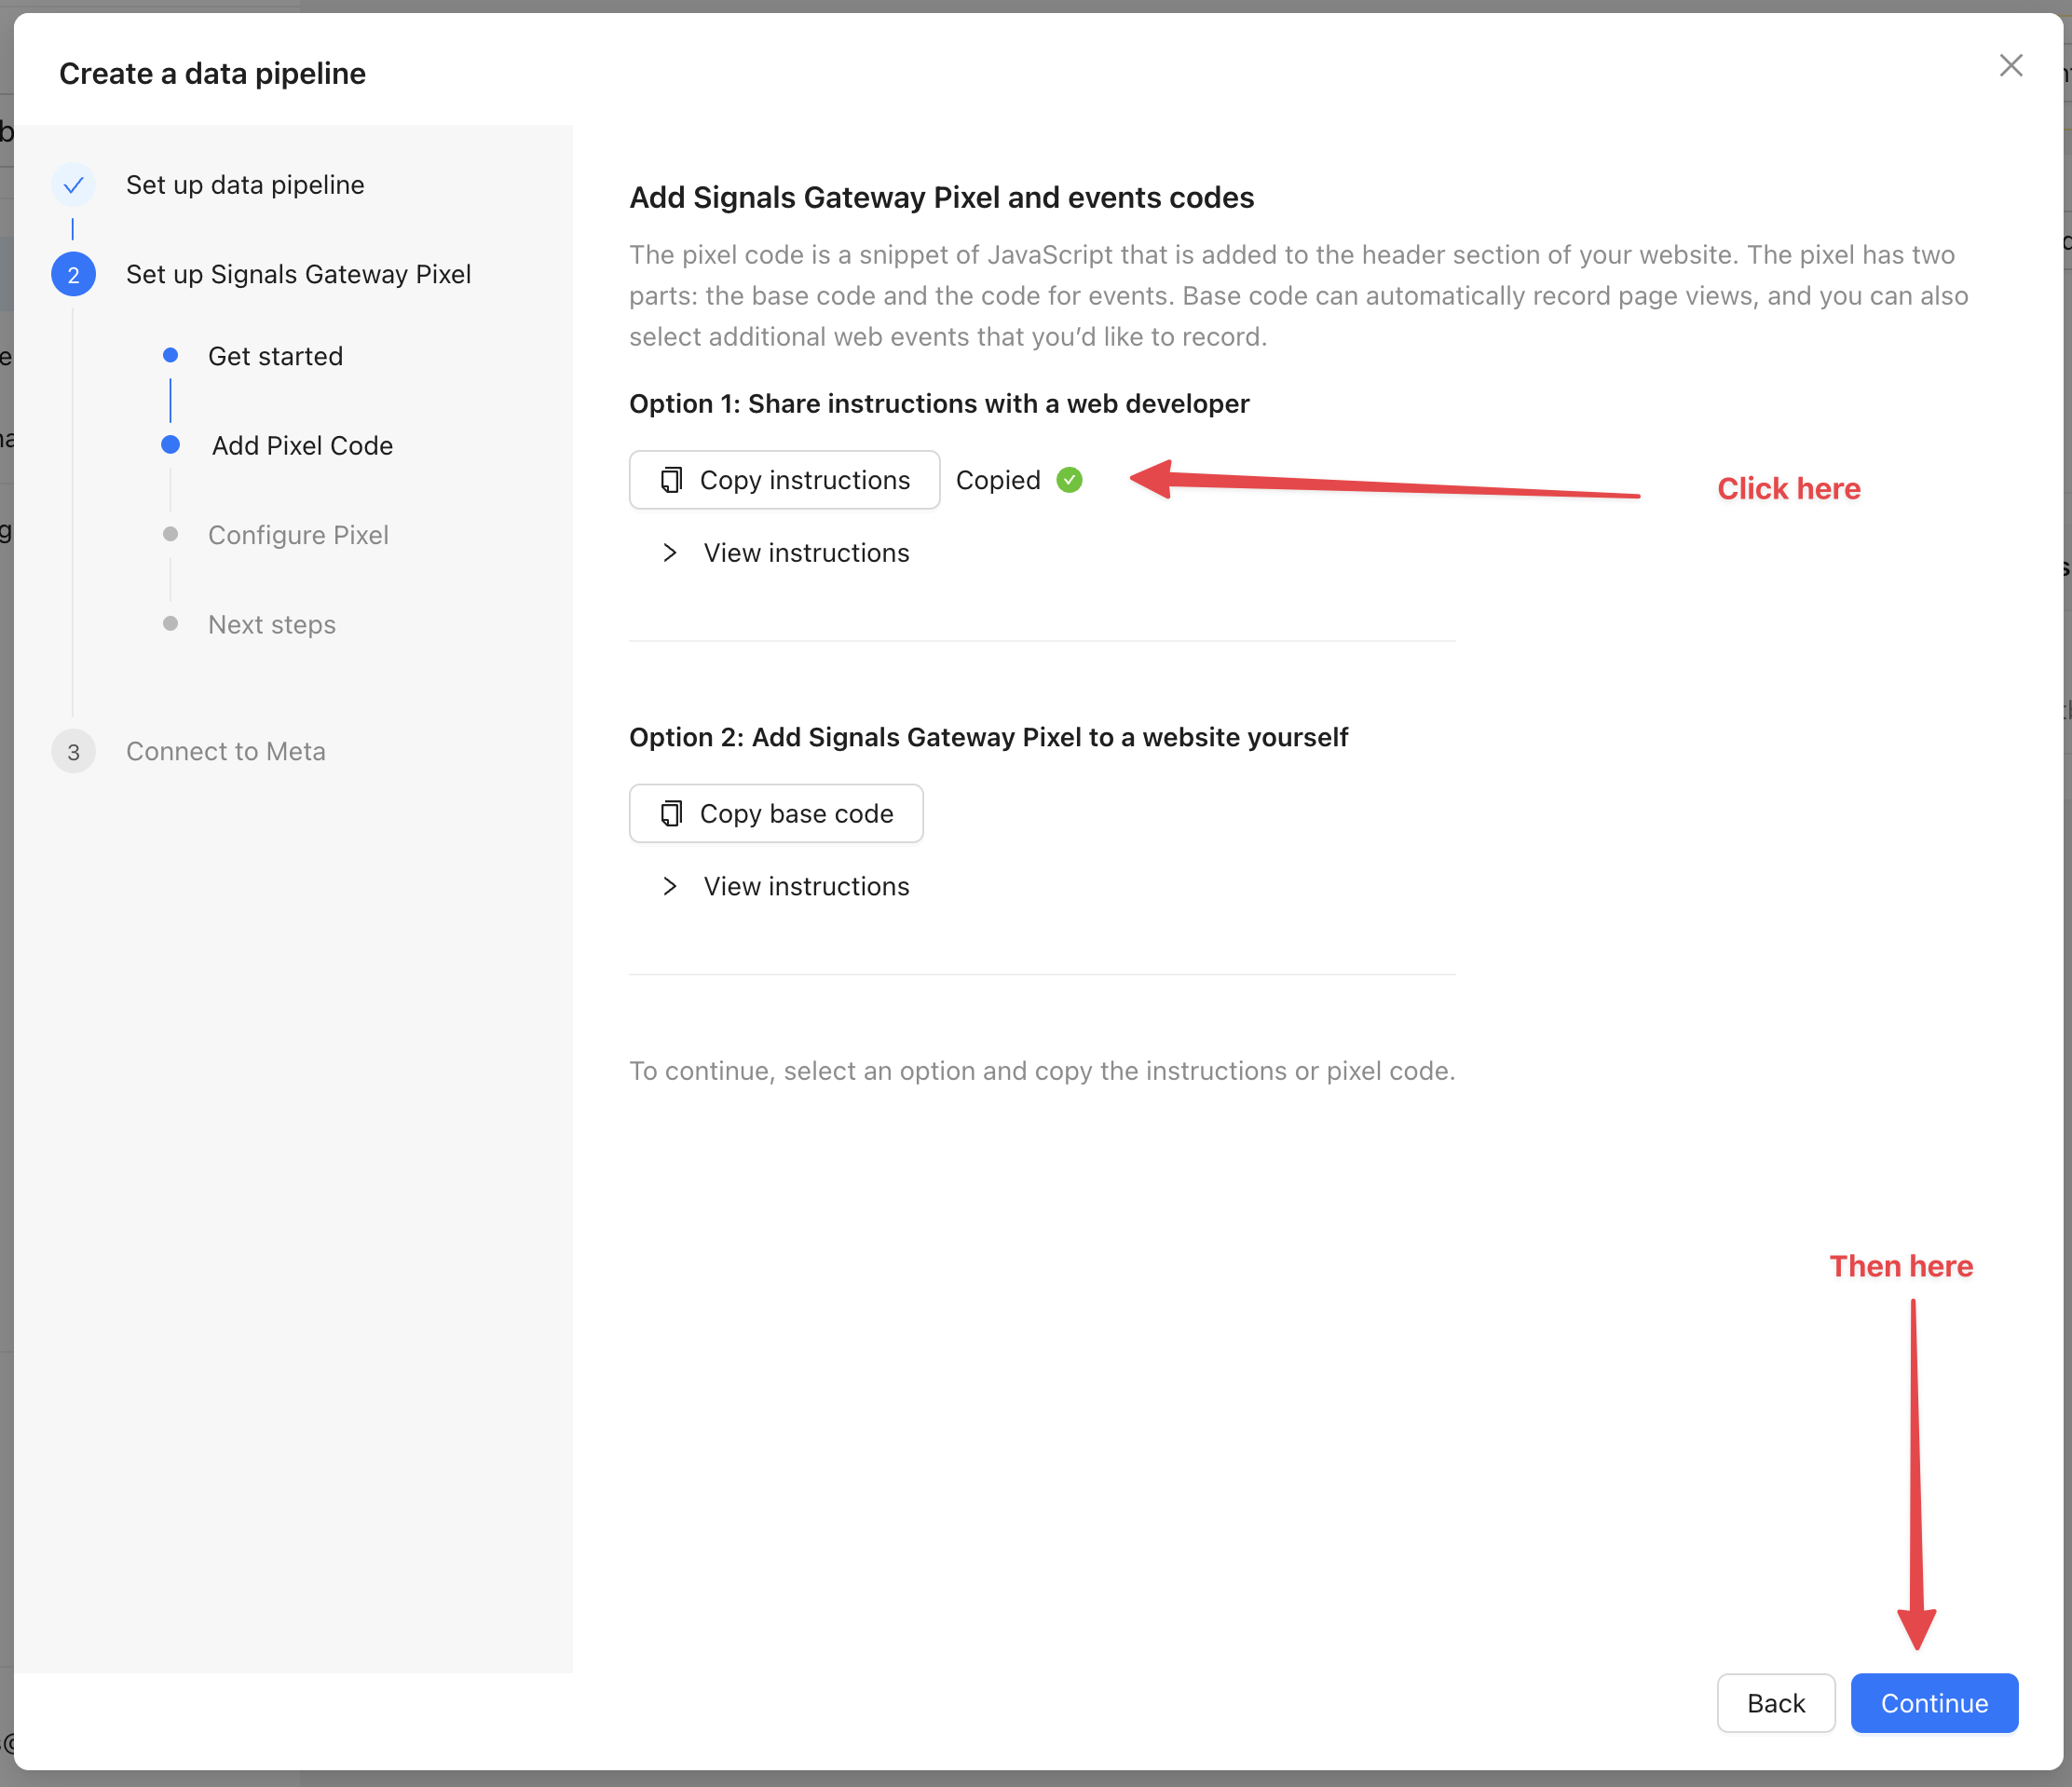Screen dimensions: 2072x1787
Task: Open the Configure Pixel substep
Action: [298, 535]
